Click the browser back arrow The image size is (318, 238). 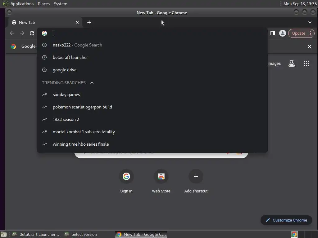[x=12, y=33]
